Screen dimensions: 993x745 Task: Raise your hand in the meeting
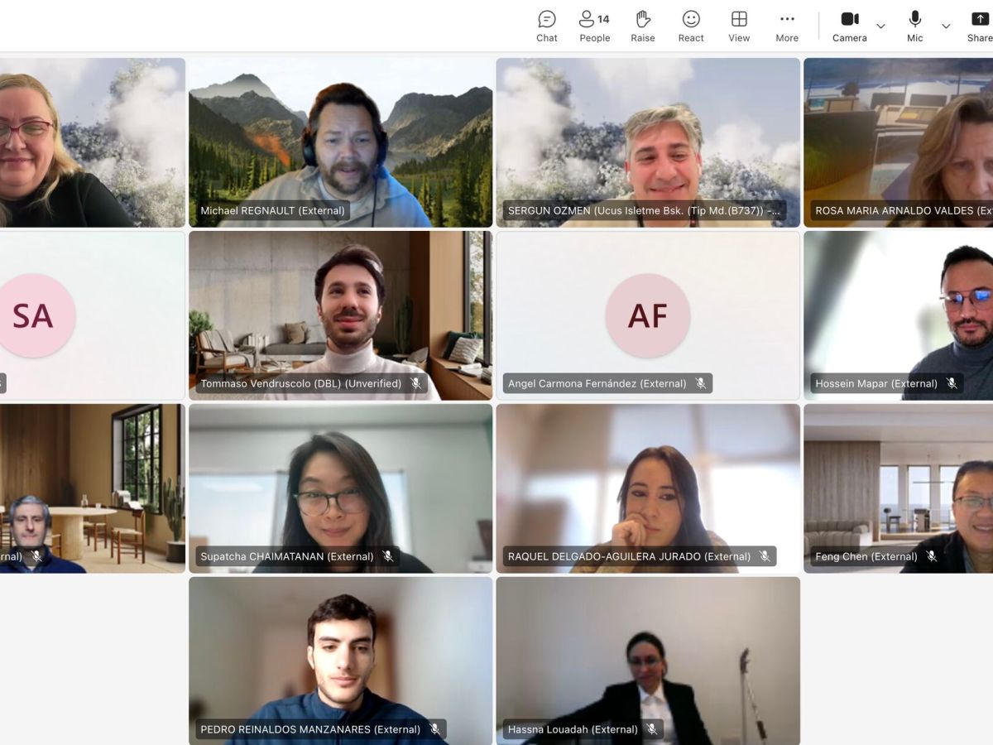pos(642,26)
